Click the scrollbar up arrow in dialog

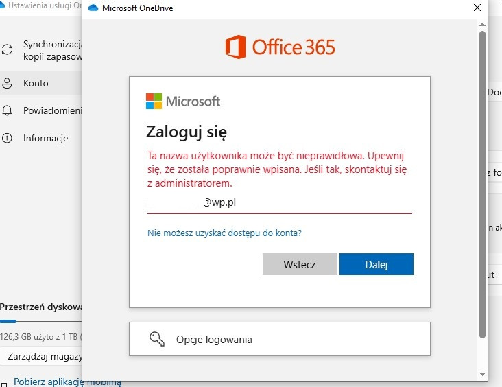click(482, 24)
